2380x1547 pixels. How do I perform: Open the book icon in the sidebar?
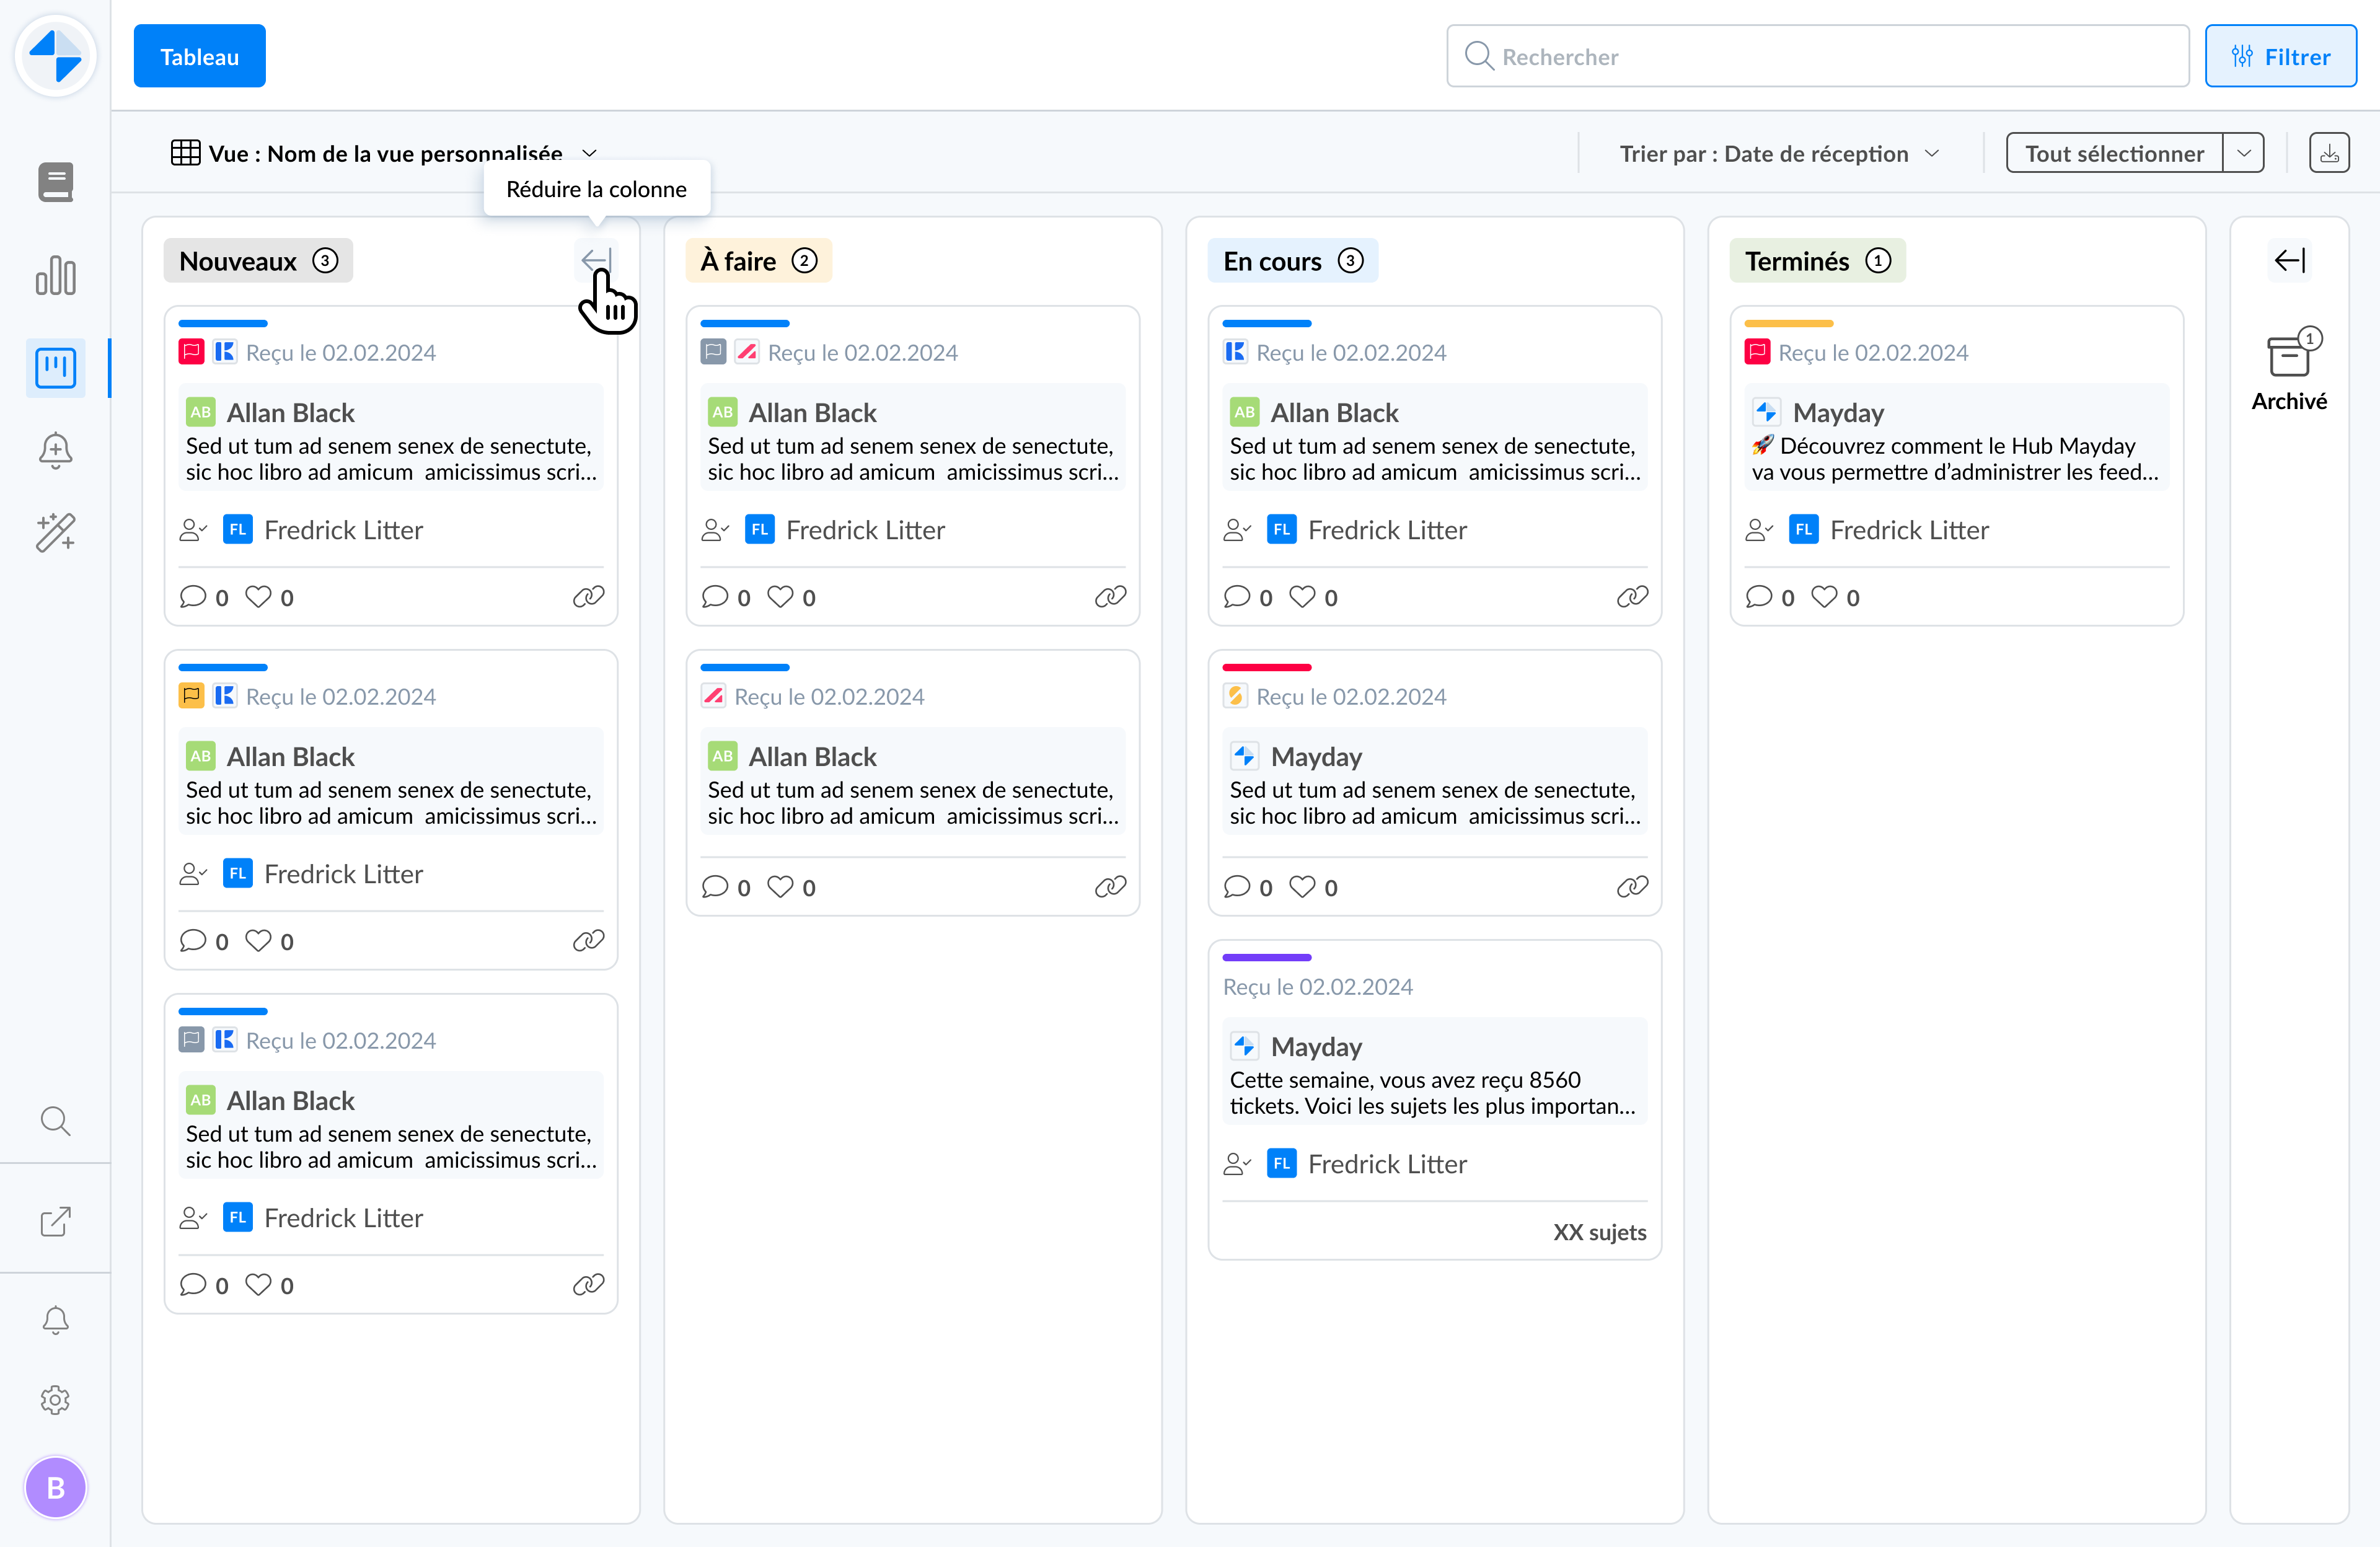tap(55, 182)
